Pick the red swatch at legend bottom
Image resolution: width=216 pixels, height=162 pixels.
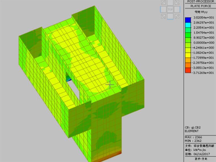pyautogui.click(x=188, y=70)
